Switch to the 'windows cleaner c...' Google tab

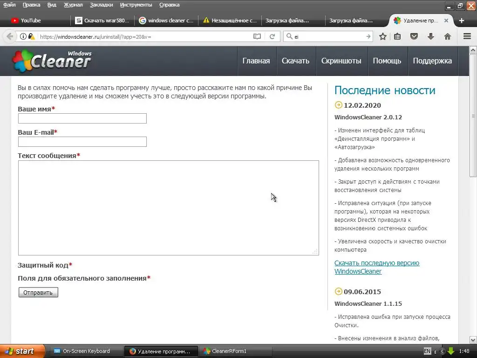click(x=166, y=21)
